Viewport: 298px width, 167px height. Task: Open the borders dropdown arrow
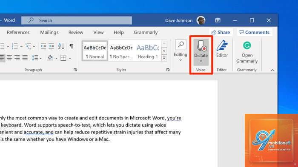[70, 58]
